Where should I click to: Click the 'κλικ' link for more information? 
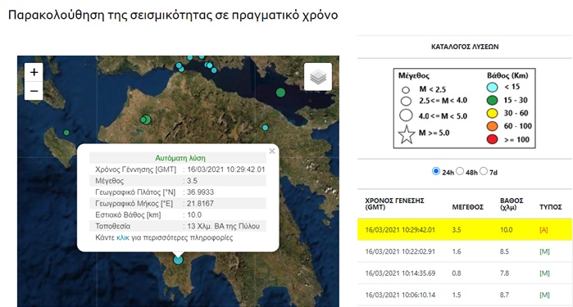pyautogui.click(x=123, y=237)
